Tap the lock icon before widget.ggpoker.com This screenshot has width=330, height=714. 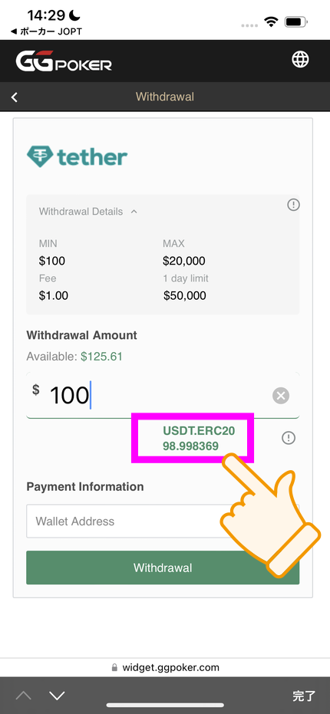[x=114, y=668]
